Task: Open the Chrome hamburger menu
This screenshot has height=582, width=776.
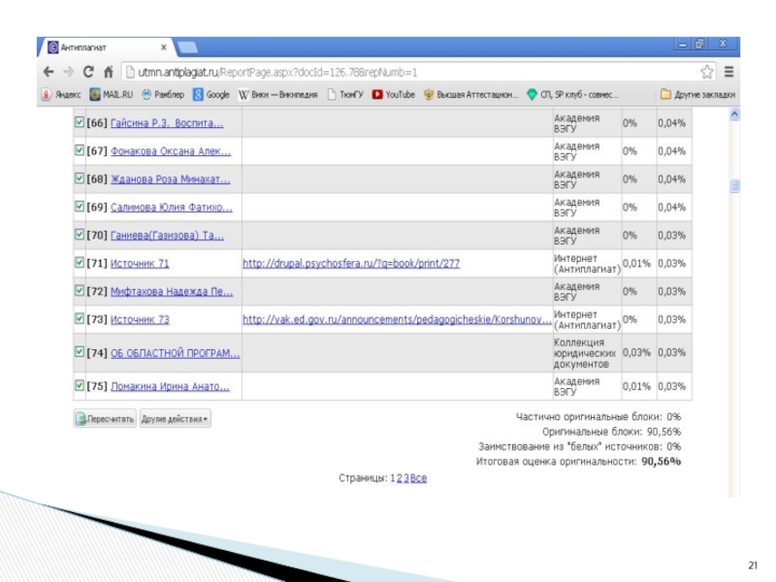Action: click(728, 72)
